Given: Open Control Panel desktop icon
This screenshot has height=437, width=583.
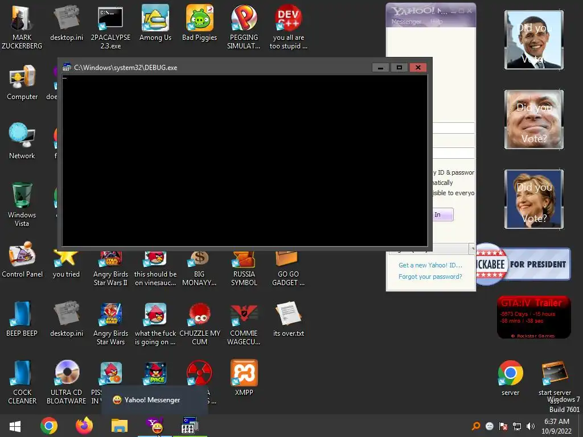Looking at the screenshot, I should 22,259.
